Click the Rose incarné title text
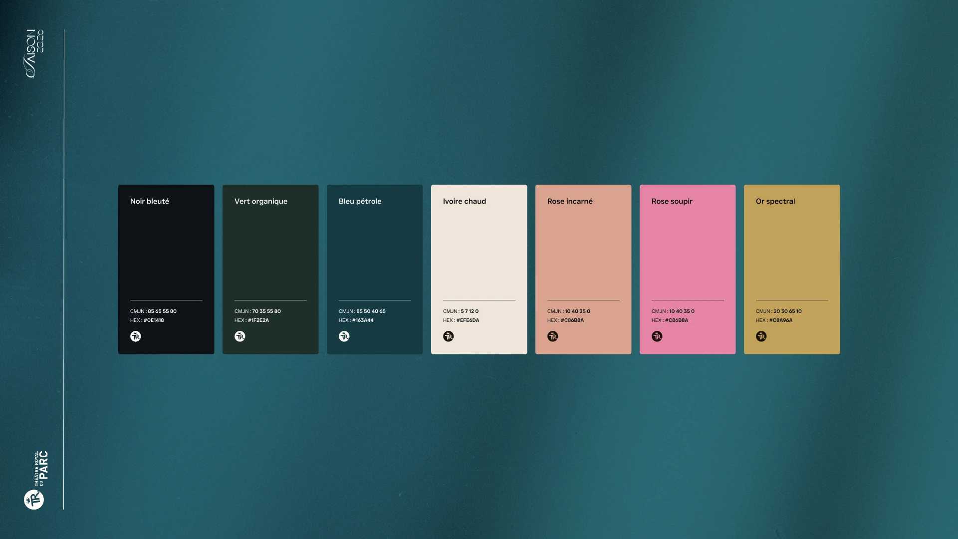Viewport: 958px width, 539px height. click(570, 201)
